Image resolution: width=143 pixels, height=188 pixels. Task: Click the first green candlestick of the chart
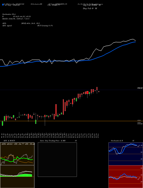2,123
